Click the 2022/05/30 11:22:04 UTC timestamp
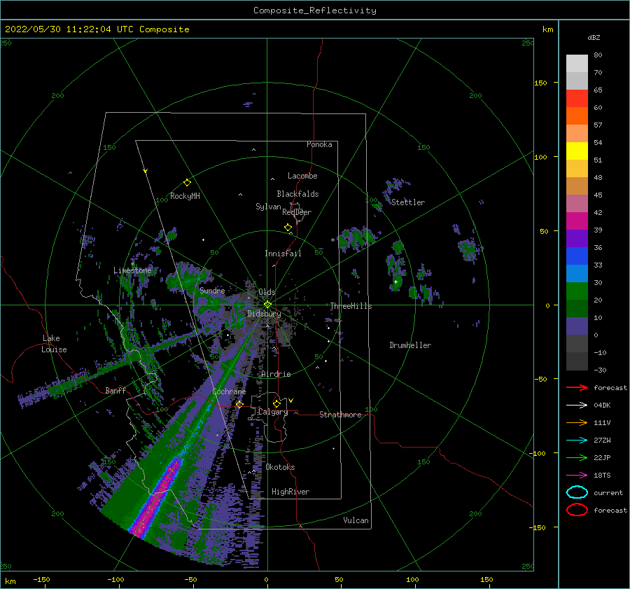 click(x=97, y=29)
